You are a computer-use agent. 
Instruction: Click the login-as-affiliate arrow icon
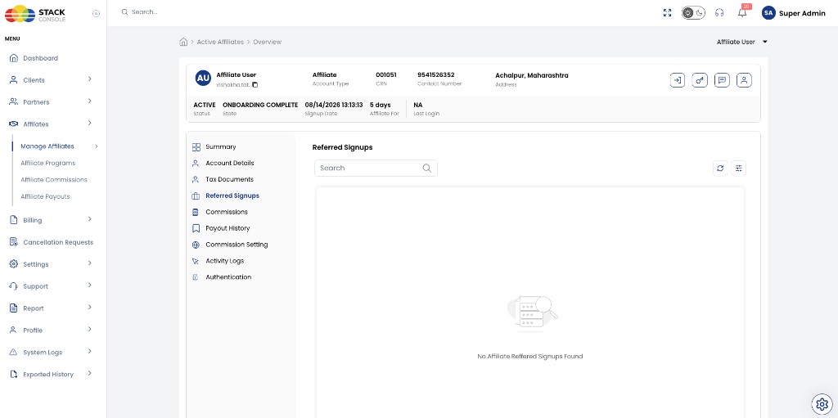coord(677,80)
